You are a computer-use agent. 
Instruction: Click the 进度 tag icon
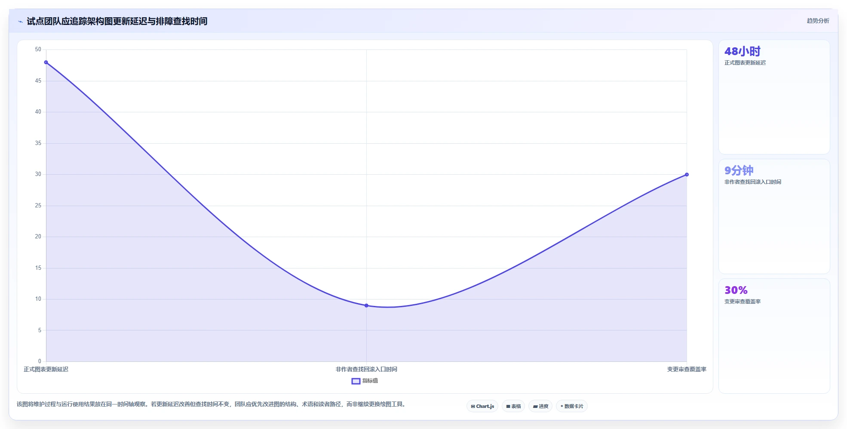click(535, 406)
